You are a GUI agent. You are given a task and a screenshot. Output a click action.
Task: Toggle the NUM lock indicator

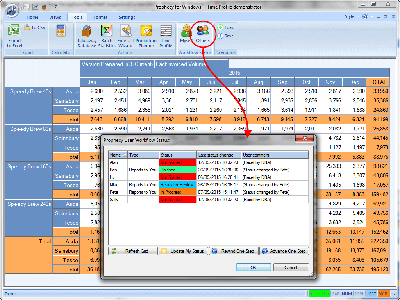click(347, 294)
